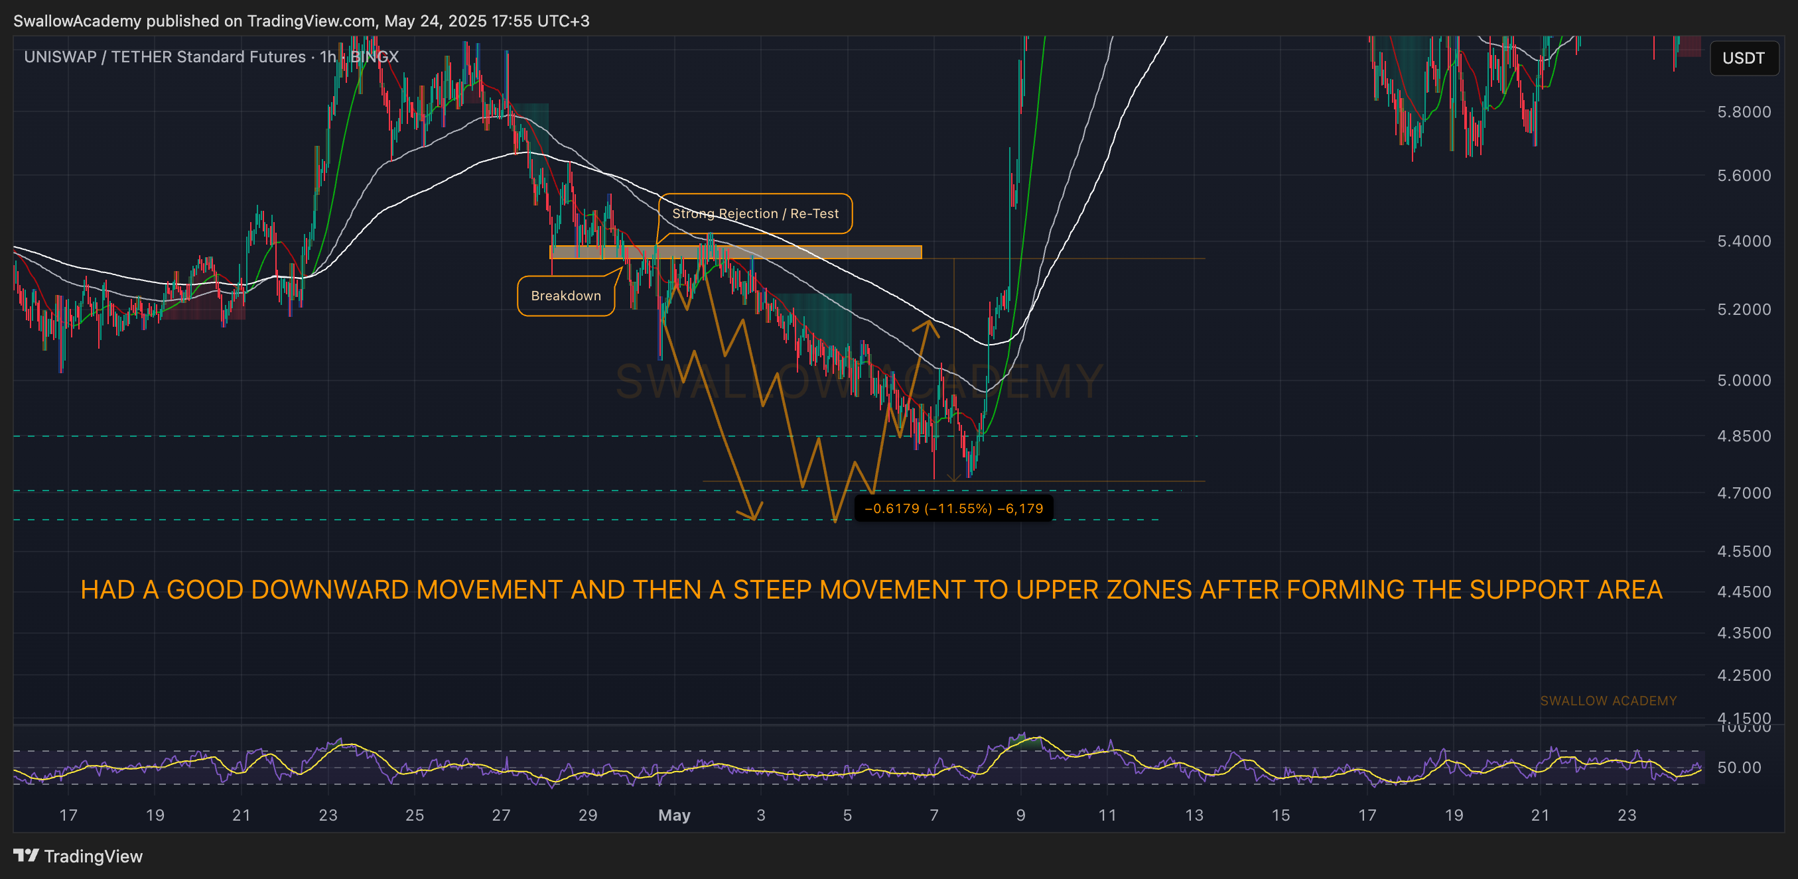Click the '21' date label right of '19'
The height and width of the screenshot is (879, 1798).
point(1540,815)
